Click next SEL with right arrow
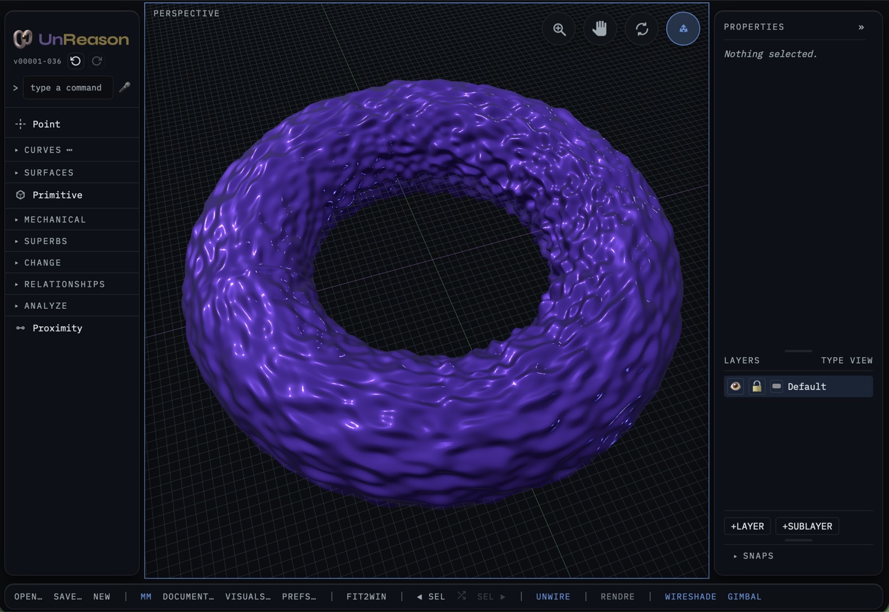Viewport: 889px width, 612px height. (x=491, y=597)
